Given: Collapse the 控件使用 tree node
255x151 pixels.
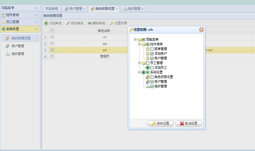Looking at the screenshot, I should tap(139, 44).
